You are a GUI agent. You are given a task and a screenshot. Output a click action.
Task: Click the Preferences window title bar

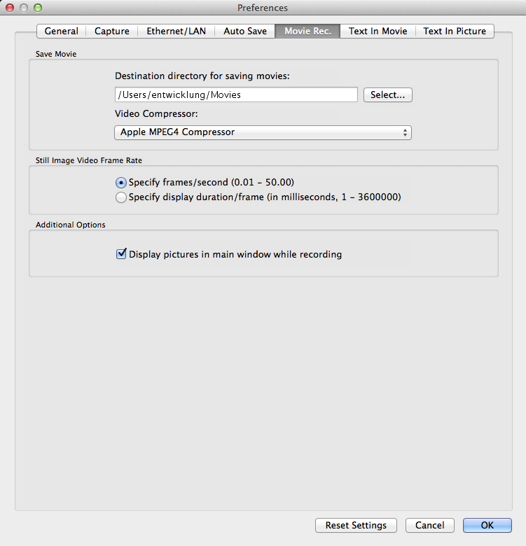pos(263,8)
